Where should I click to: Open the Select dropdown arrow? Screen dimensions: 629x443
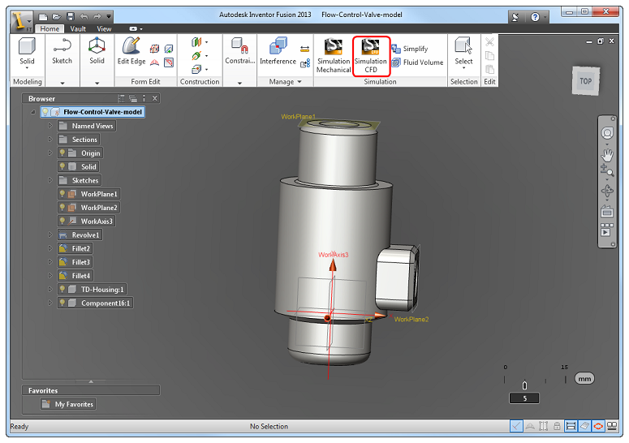click(x=463, y=68)
